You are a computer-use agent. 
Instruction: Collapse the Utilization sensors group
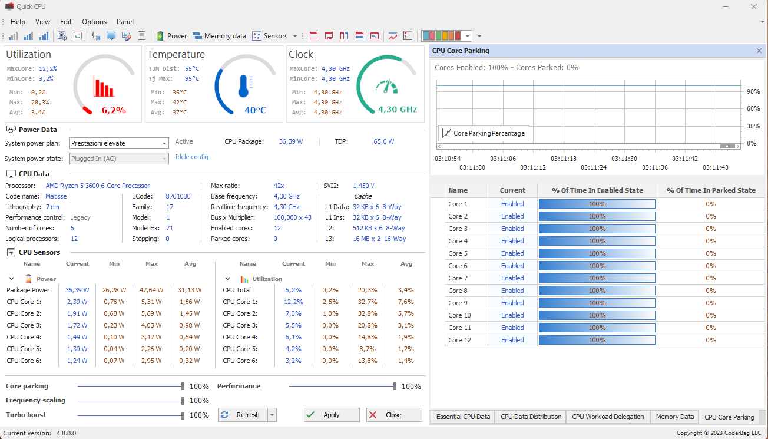tap(227, 279)
